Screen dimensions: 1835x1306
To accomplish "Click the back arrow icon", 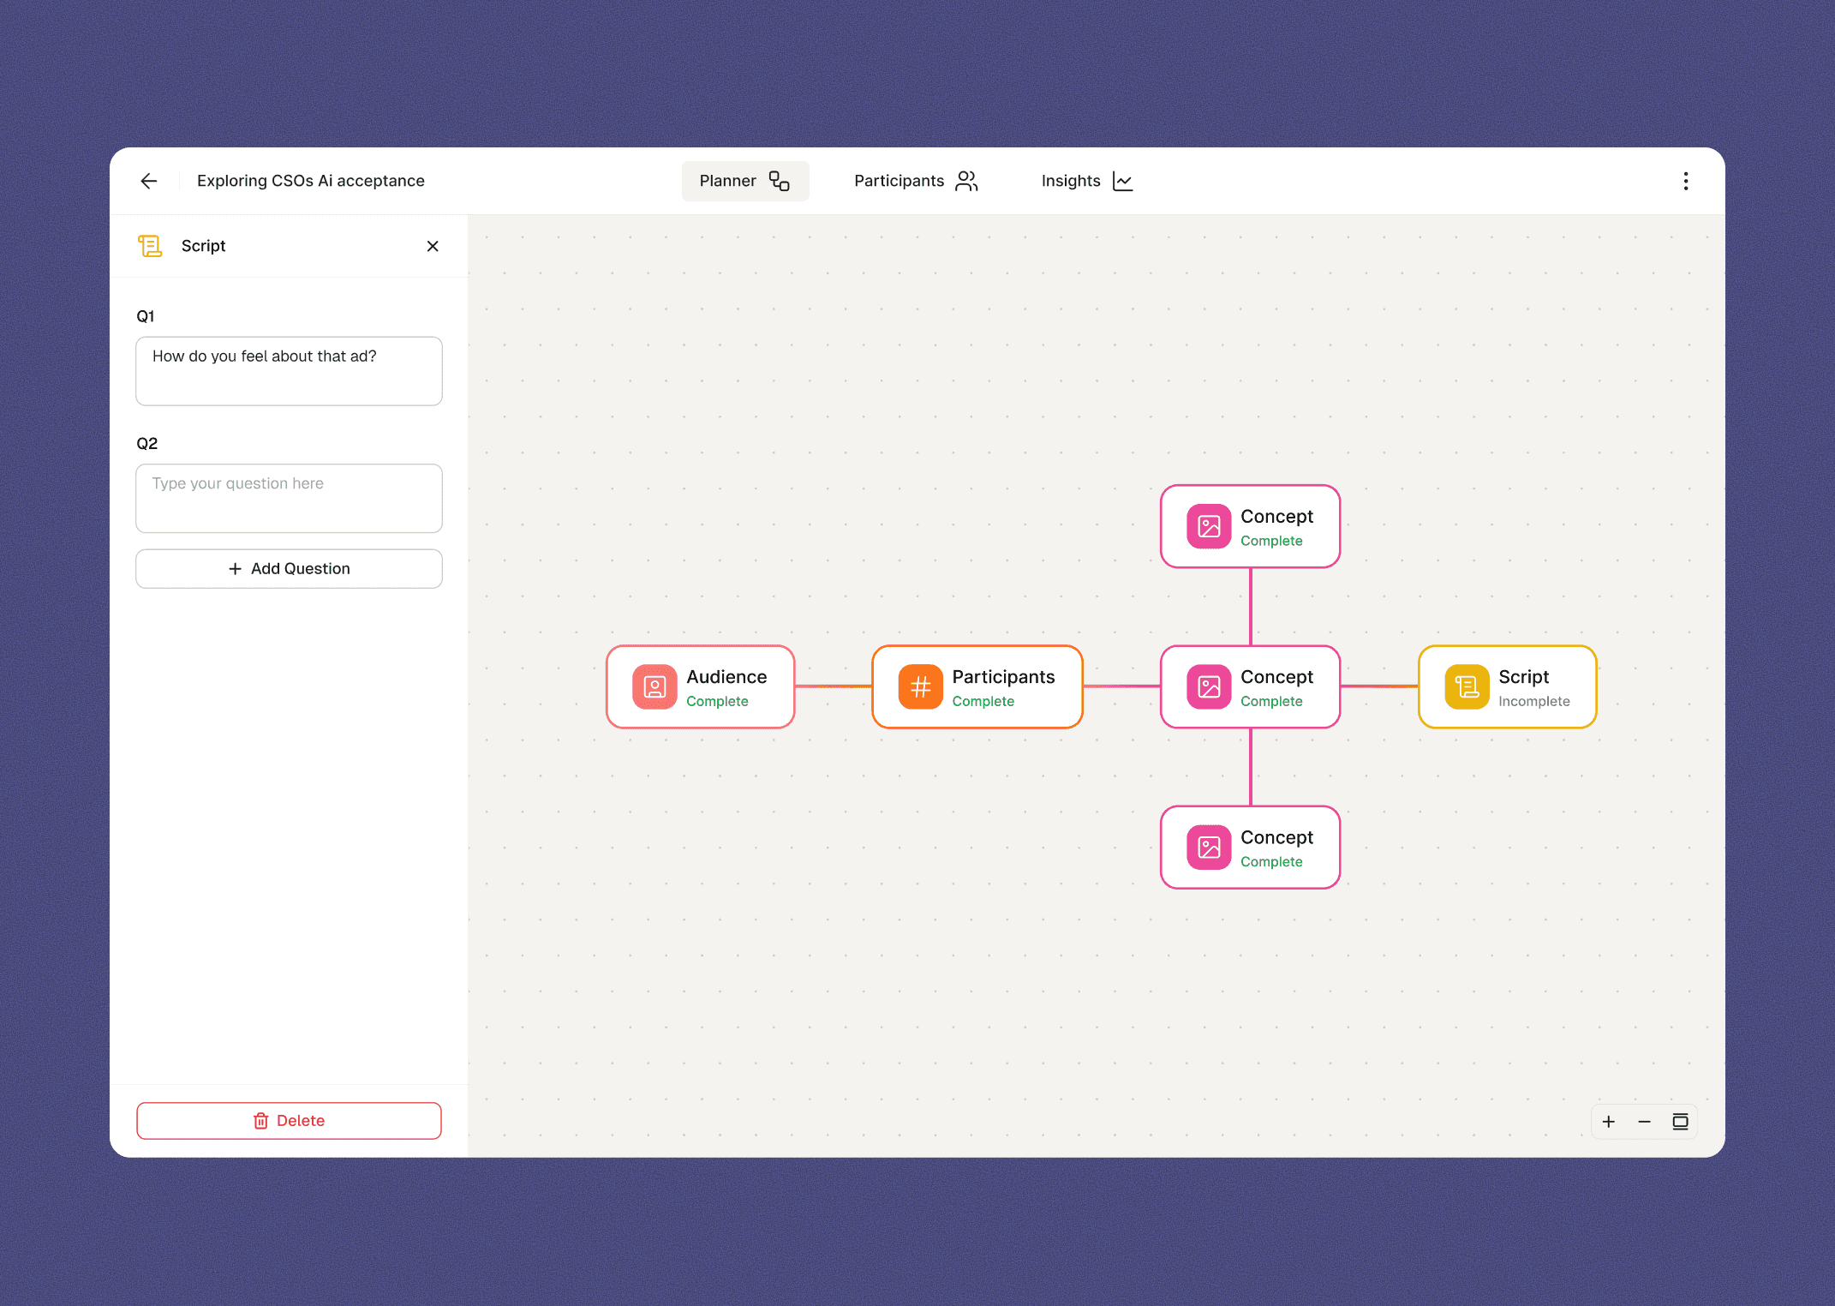I will (x=149, y=181).
